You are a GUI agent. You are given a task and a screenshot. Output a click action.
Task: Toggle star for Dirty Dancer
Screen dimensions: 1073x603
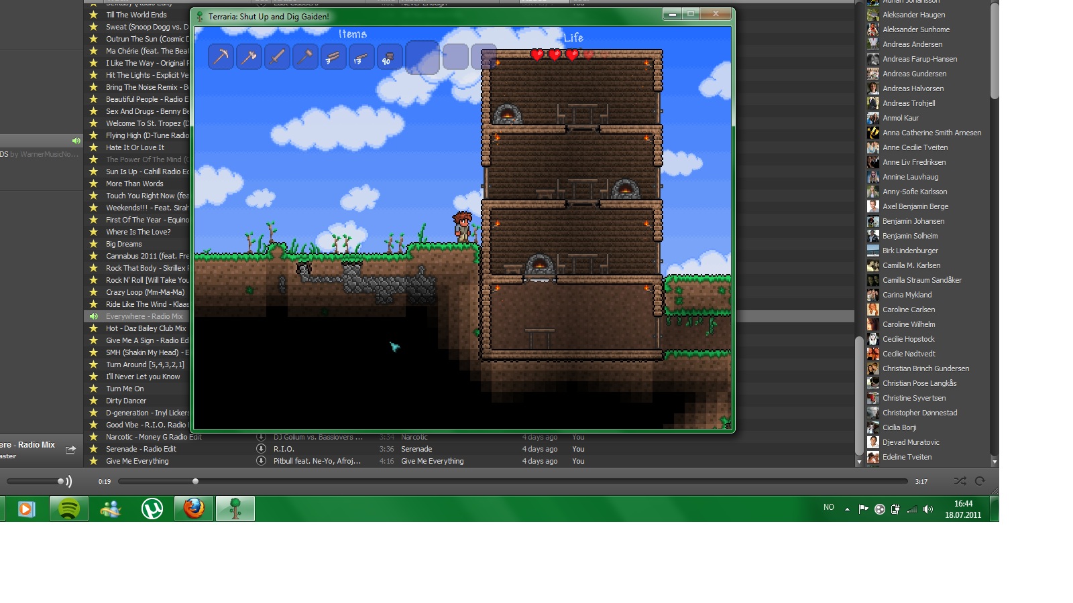click(94, 401)
